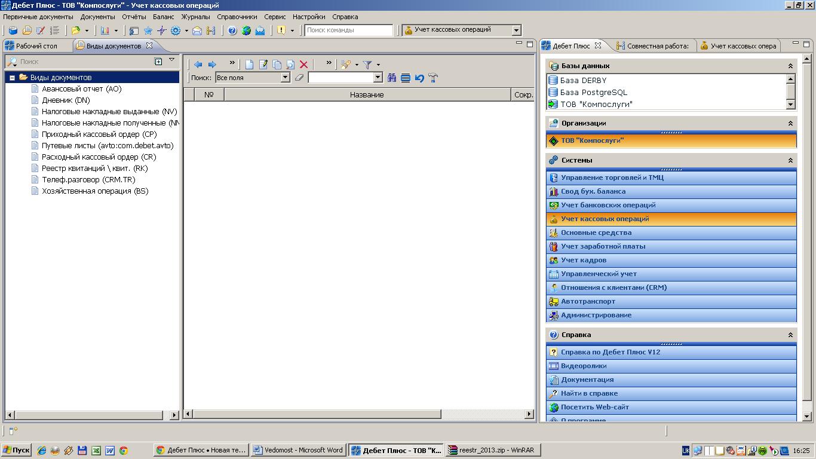
Task: Open 'Справка по Дебет Плюс V12'
Action: 671,352
